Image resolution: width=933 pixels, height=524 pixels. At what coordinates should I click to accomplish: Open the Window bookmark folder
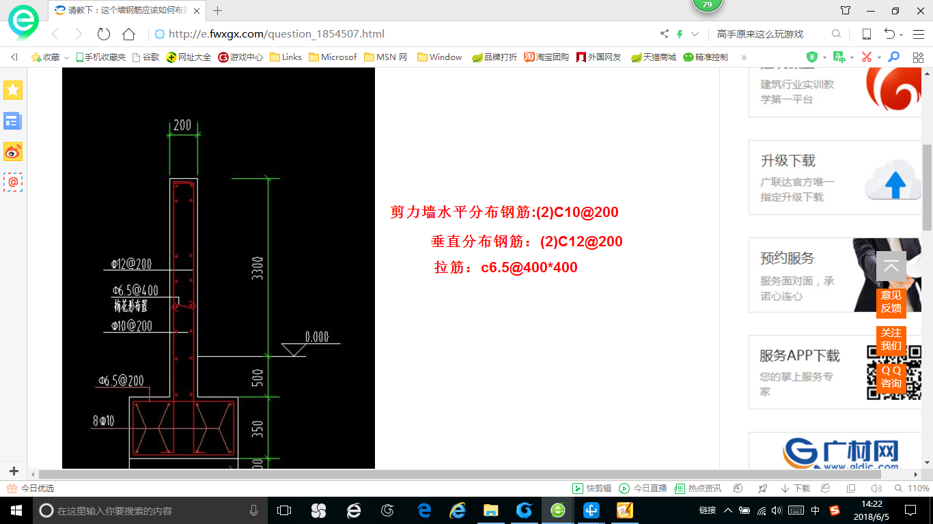tap(439, 57)
